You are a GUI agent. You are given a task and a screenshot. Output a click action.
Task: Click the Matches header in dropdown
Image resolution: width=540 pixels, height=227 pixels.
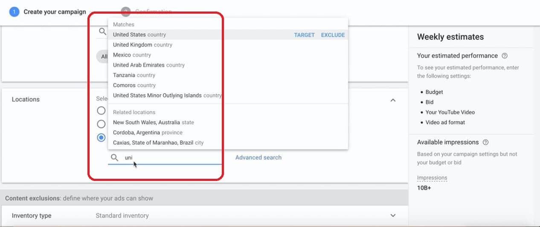pyautogui.click(x=124, y=25)
